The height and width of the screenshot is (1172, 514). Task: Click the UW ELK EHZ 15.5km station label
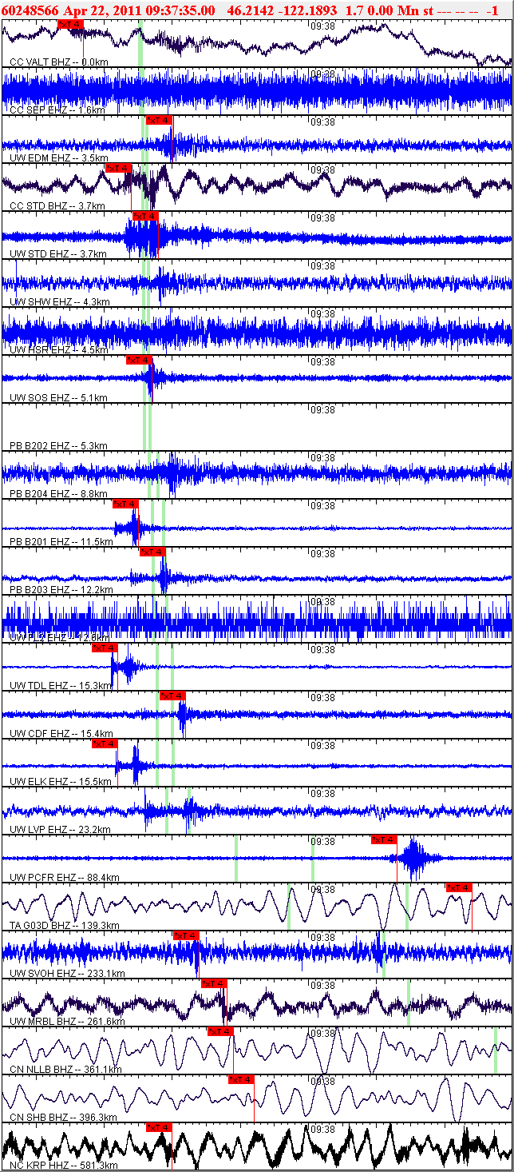pyautogui.click(x=61, y=781)
